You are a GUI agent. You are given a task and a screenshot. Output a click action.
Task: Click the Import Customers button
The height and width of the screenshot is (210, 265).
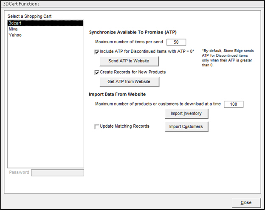(x=186, y=126)
